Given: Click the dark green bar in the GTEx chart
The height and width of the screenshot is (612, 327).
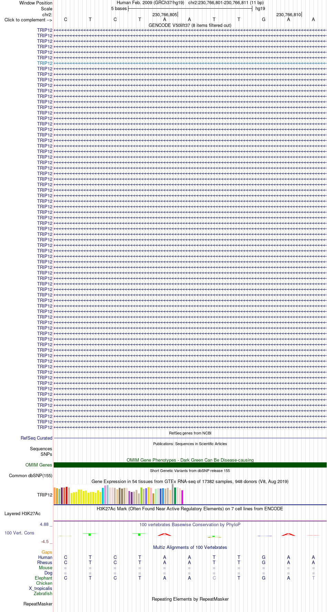Looking at the screenshot, I should tap(175, 496).
